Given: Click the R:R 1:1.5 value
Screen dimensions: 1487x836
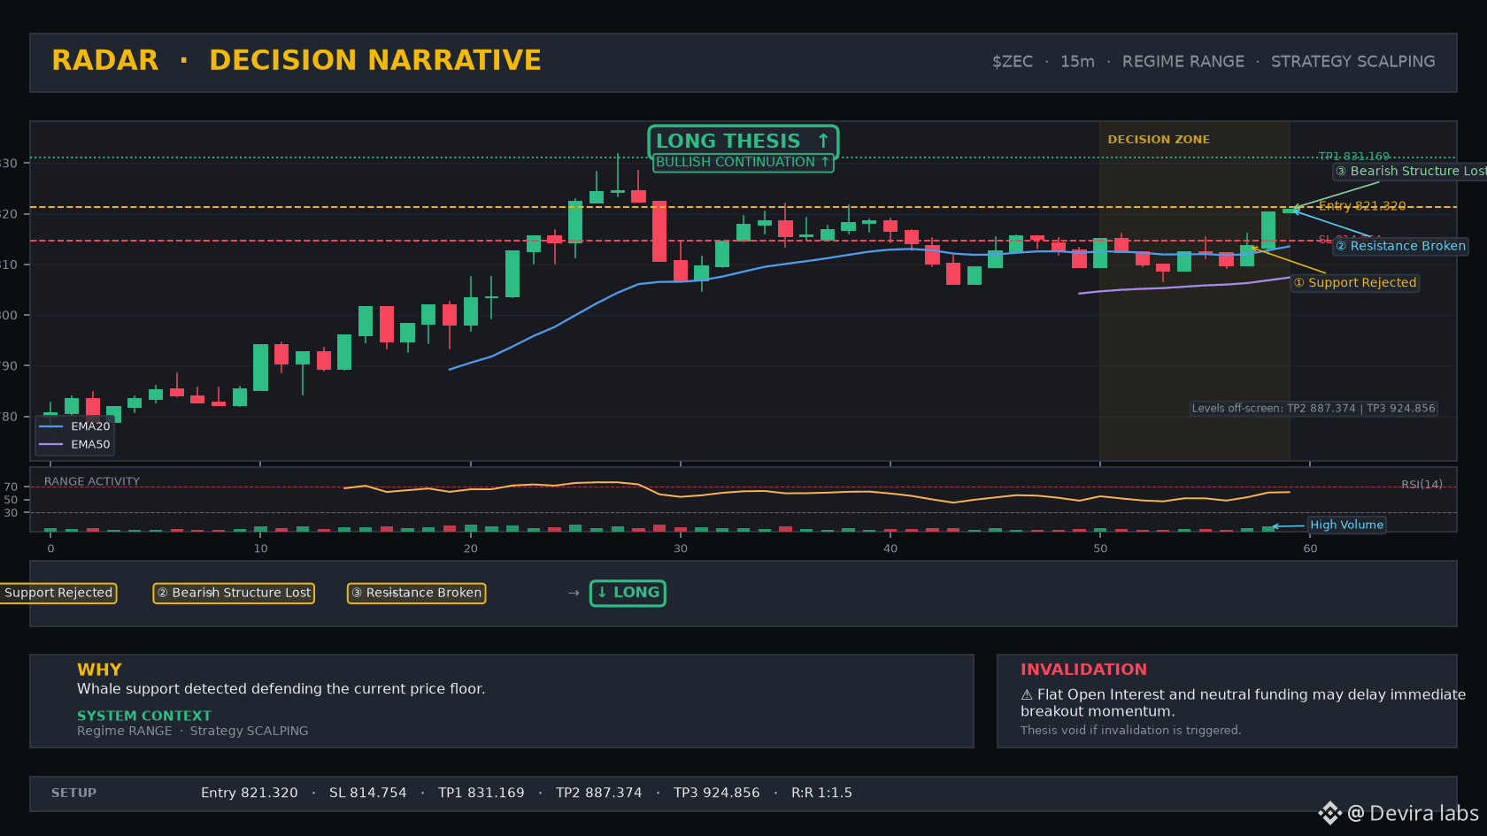Looking at the screenshot, I should pos(821,793).
